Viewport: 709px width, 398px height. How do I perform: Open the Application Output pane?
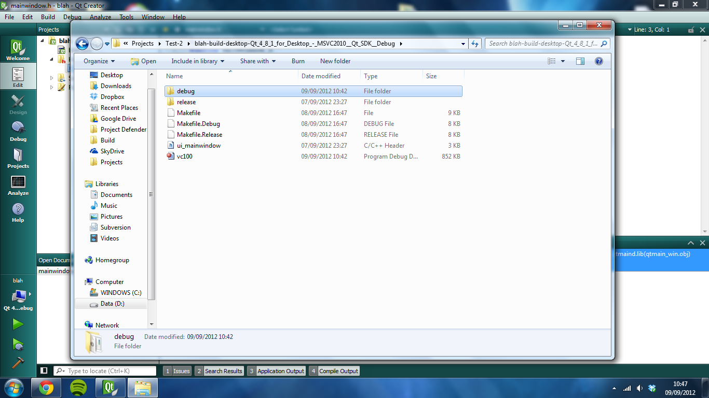point(276,371)
